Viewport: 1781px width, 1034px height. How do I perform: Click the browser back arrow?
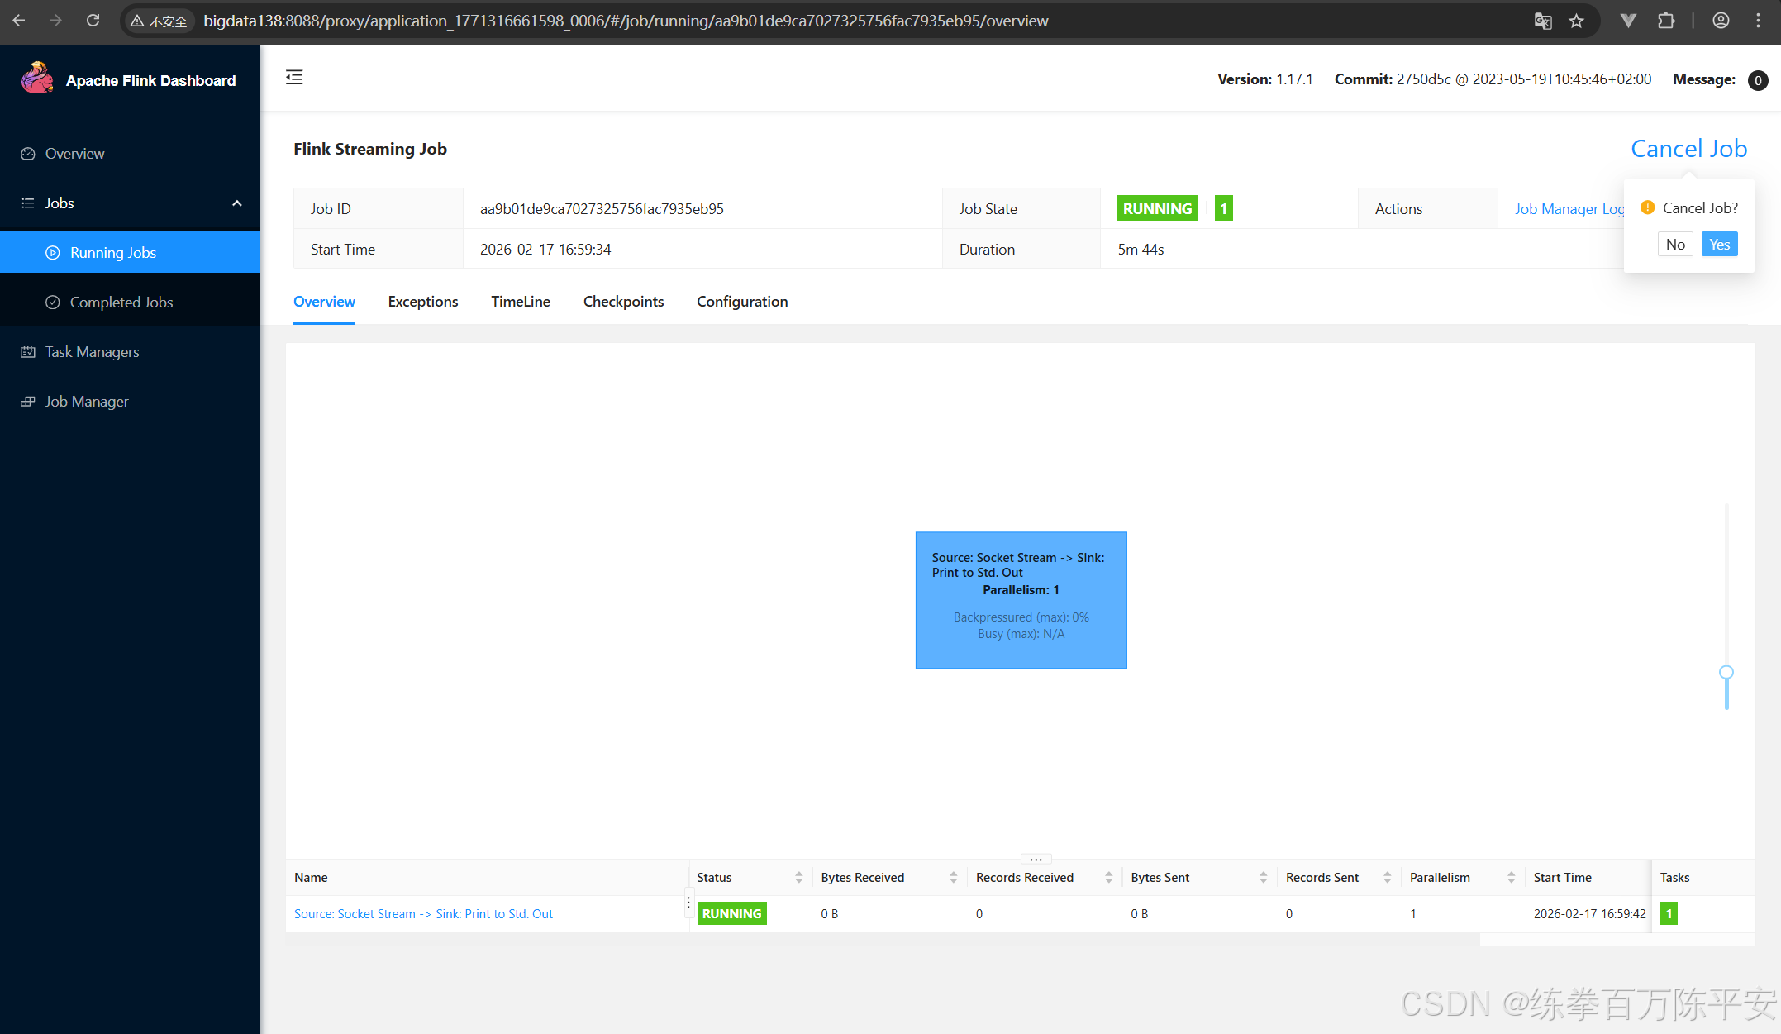click(18, 21)
